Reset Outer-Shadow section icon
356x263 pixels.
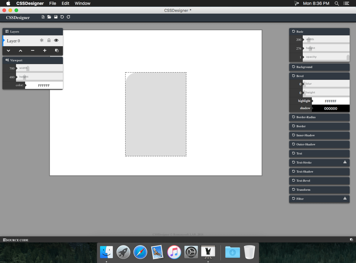(x=293, y=144)
